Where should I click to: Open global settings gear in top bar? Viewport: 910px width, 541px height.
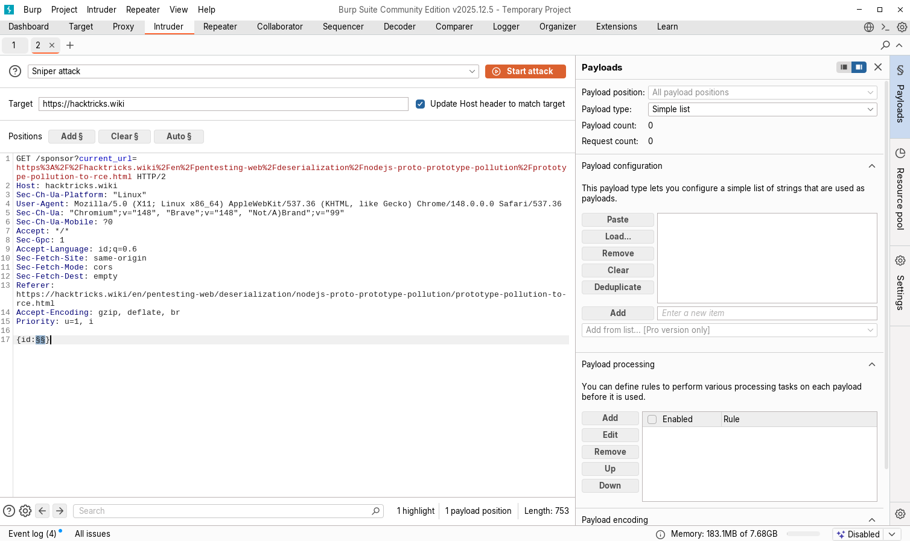point(902,27)
